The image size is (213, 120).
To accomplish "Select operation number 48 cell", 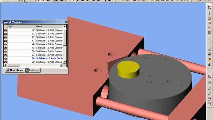I will [21, 44].
